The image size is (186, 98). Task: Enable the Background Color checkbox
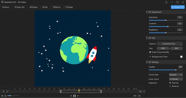(x=150, y=57)
